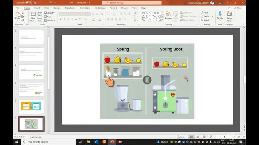This screenshot has height=145, width=259.
Task: Apply Bold formatting
Action: pyautogui.click(x=61, y=19)
